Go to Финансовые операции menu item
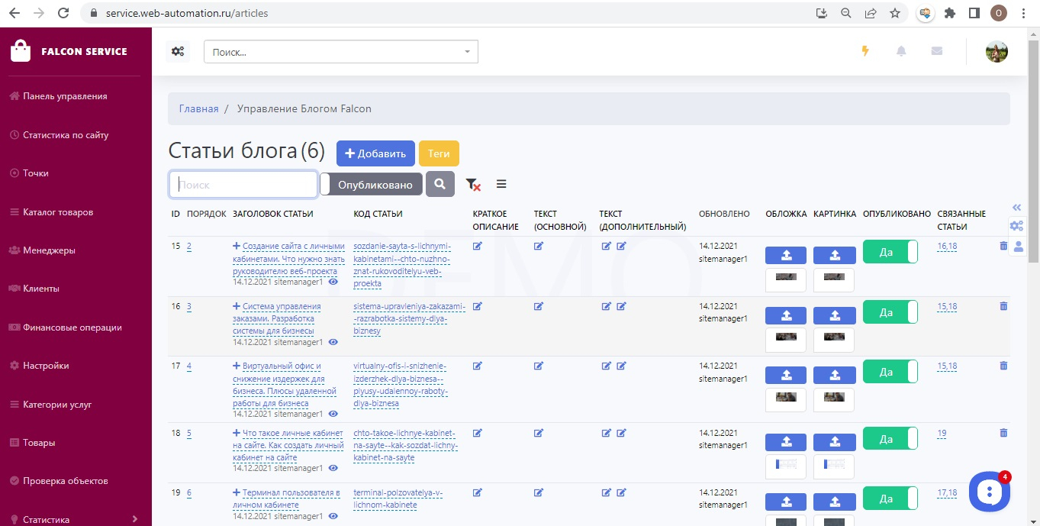Image resolution: width=1040 pixels, height=526 pixels. coord(72,327)
